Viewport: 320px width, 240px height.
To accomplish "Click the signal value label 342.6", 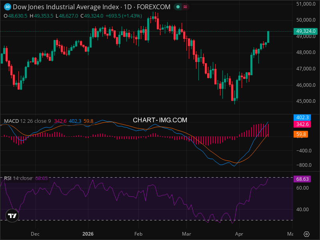I will [x=302, y=124].
